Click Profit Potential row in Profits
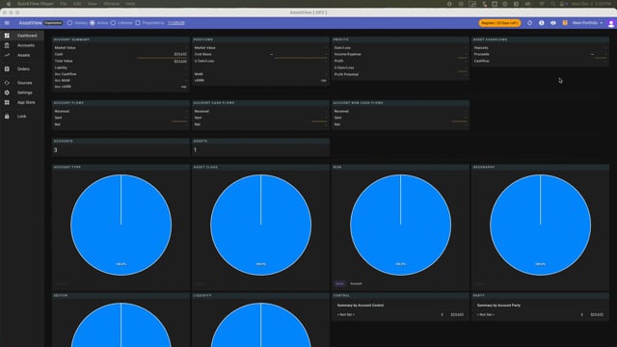The height and width of the screenshot is (347, 617). (x=400, y=74)
